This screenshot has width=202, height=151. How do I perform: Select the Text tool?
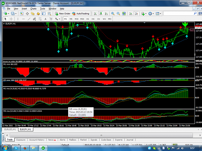pyautogui.click(x=46, y=19)
